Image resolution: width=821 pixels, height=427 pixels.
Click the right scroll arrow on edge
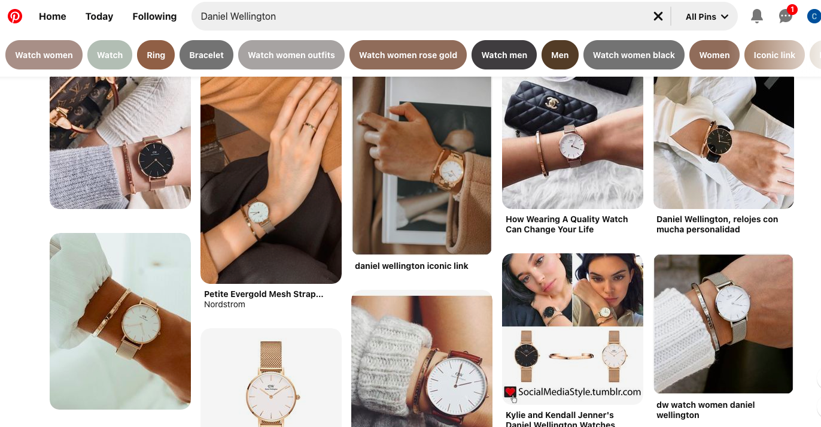pyautogui.click(x=818, y=378)
